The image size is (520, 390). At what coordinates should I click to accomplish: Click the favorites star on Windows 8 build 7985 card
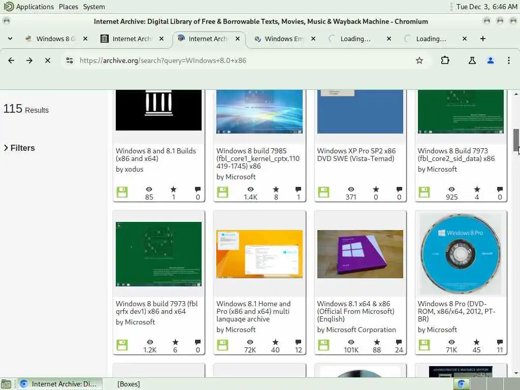point(276,189)
